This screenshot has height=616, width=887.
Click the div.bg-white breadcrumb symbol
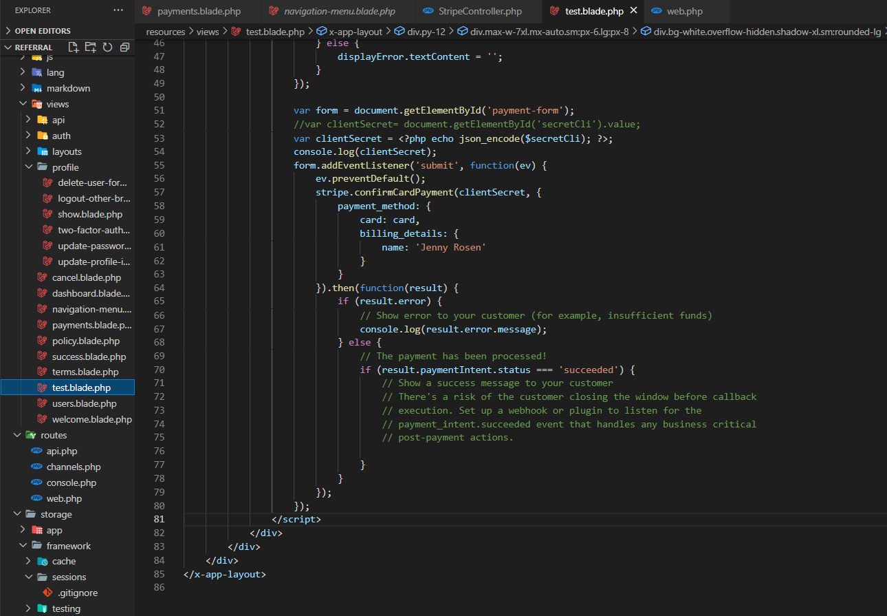(x=767, y=32)
